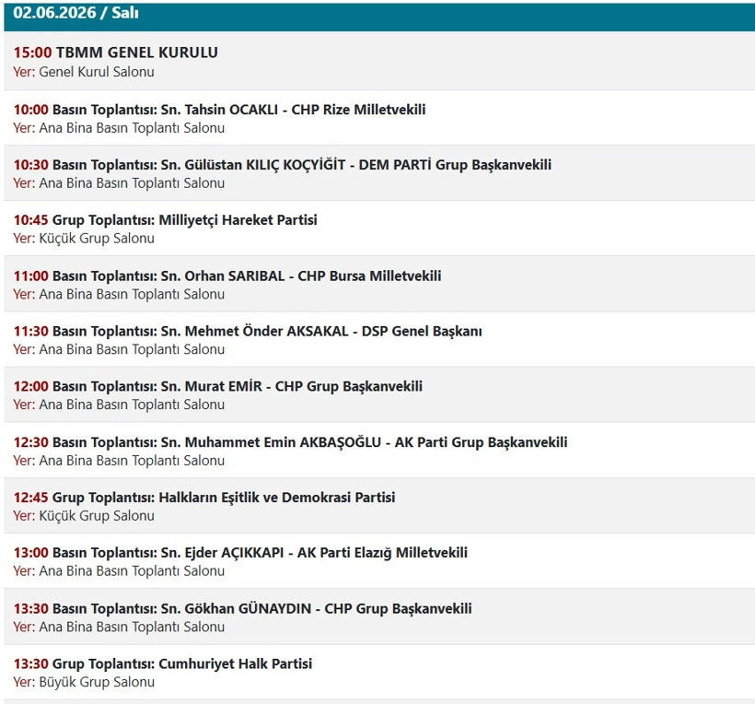Click the venue line under the 12:00 Murat EMİR entry
The image size is (755, 704).
click(119, 405)
